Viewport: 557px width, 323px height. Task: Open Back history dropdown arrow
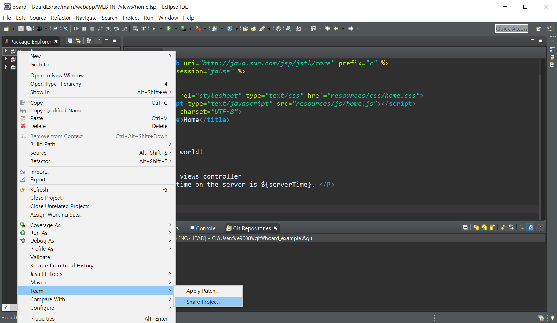[x=343, y=28]
